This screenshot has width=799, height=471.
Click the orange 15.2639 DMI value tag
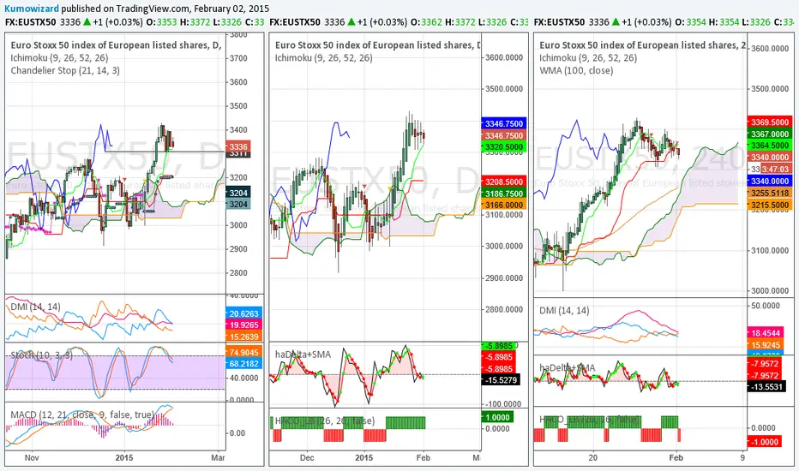pyautogui.click(x=244, y=336)
